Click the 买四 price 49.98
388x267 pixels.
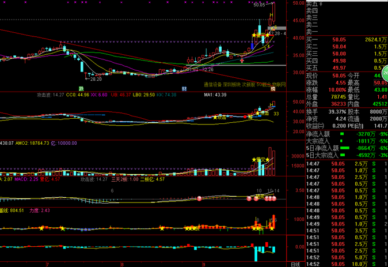(339, 61)
